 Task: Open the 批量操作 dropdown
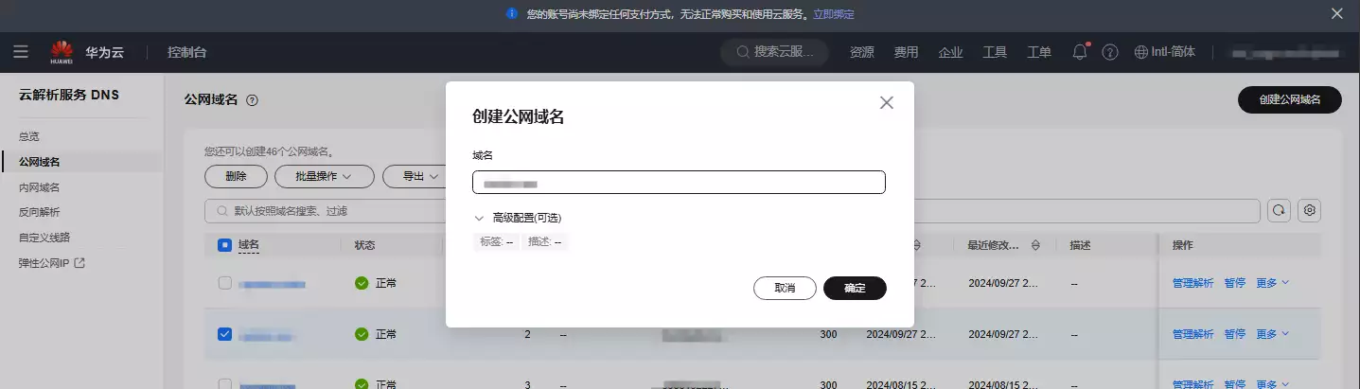[321, 176]
